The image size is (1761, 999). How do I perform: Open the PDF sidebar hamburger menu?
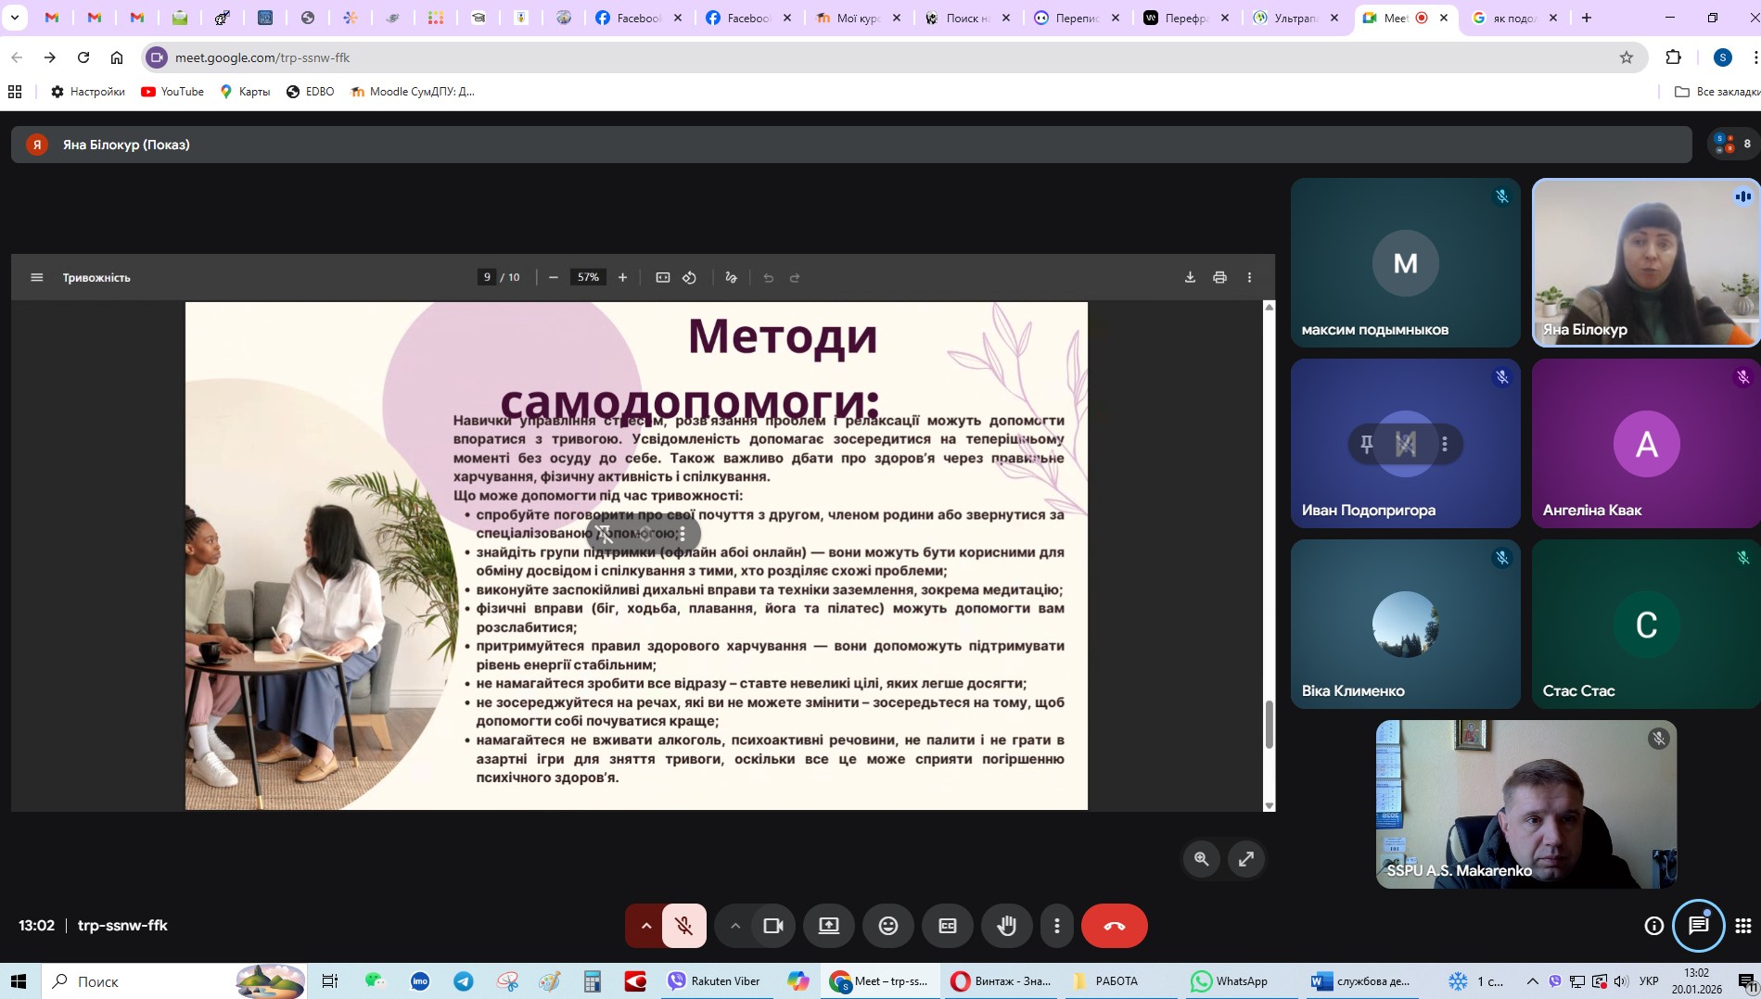pyautogui.click(x=37, y=277)
